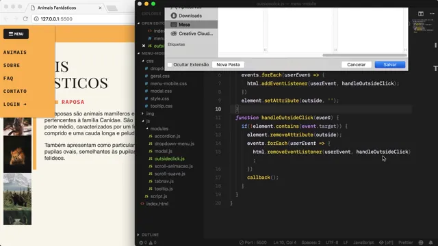438x246 pixels.
Task: Click the UTF-8 encoding indicator
Action: [332, 243]
